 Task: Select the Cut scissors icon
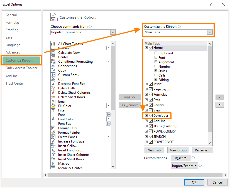click(x=53, y=79)
